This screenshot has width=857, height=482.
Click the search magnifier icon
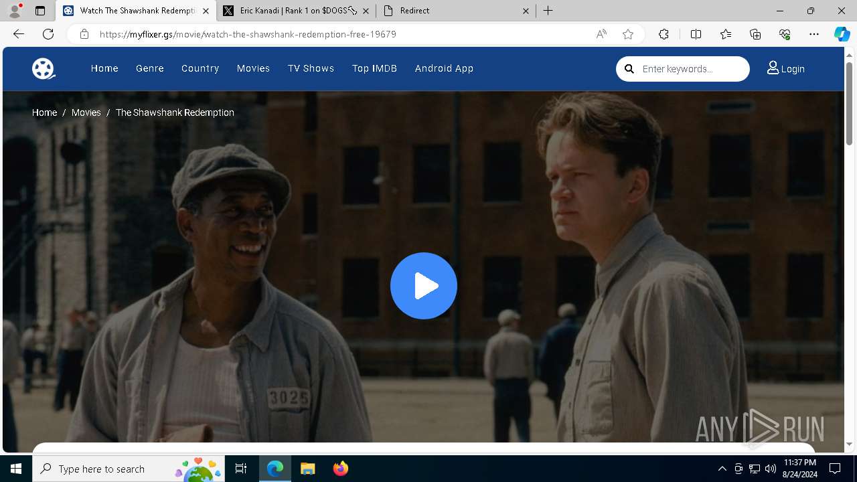point(629,68)
